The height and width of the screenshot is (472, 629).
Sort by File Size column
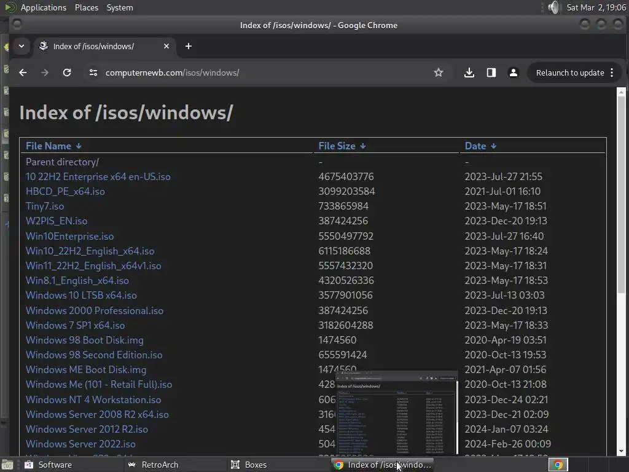tap(342, 146)
